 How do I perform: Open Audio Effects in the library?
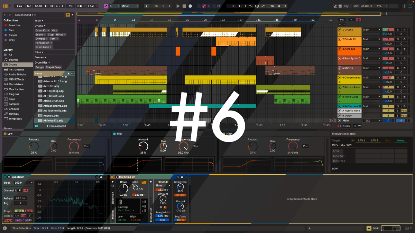pyautogui.click(x=17, y=74)
